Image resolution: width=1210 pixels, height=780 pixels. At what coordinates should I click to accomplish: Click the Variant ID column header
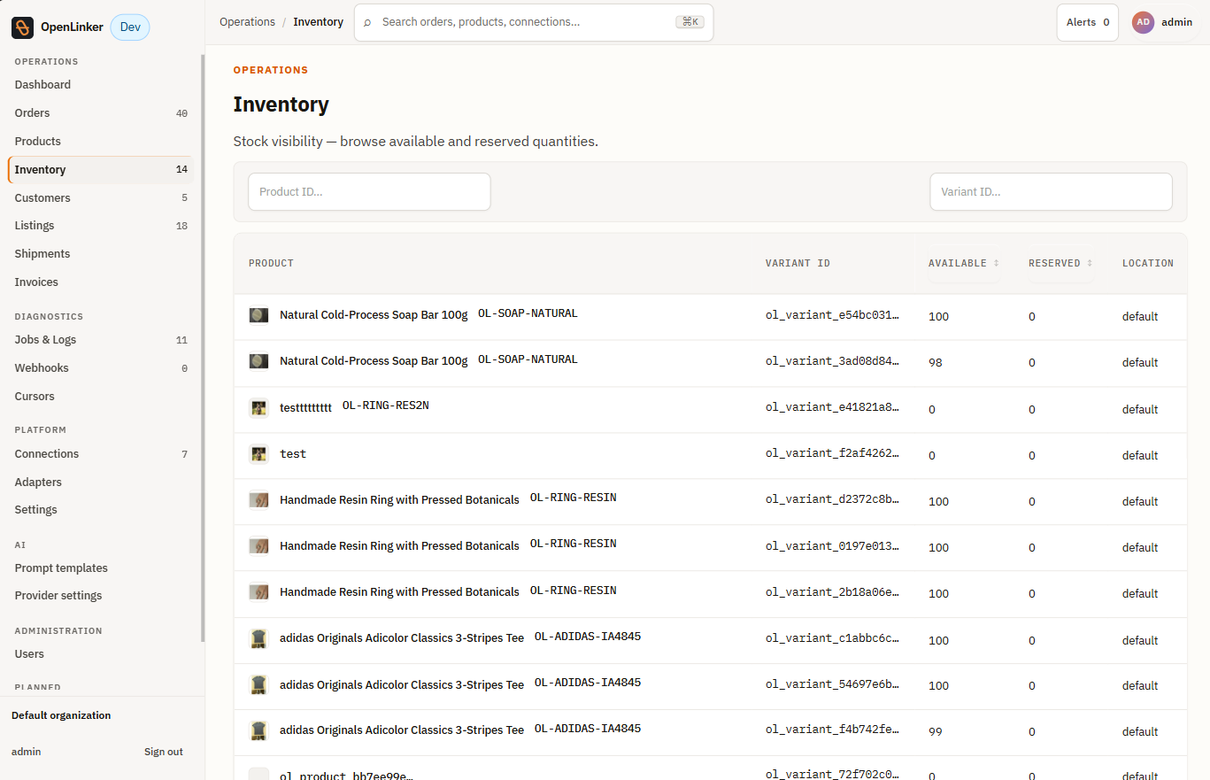(798, 263)
